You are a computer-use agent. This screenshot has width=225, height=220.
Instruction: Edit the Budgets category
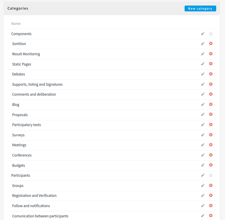point(203,165)
